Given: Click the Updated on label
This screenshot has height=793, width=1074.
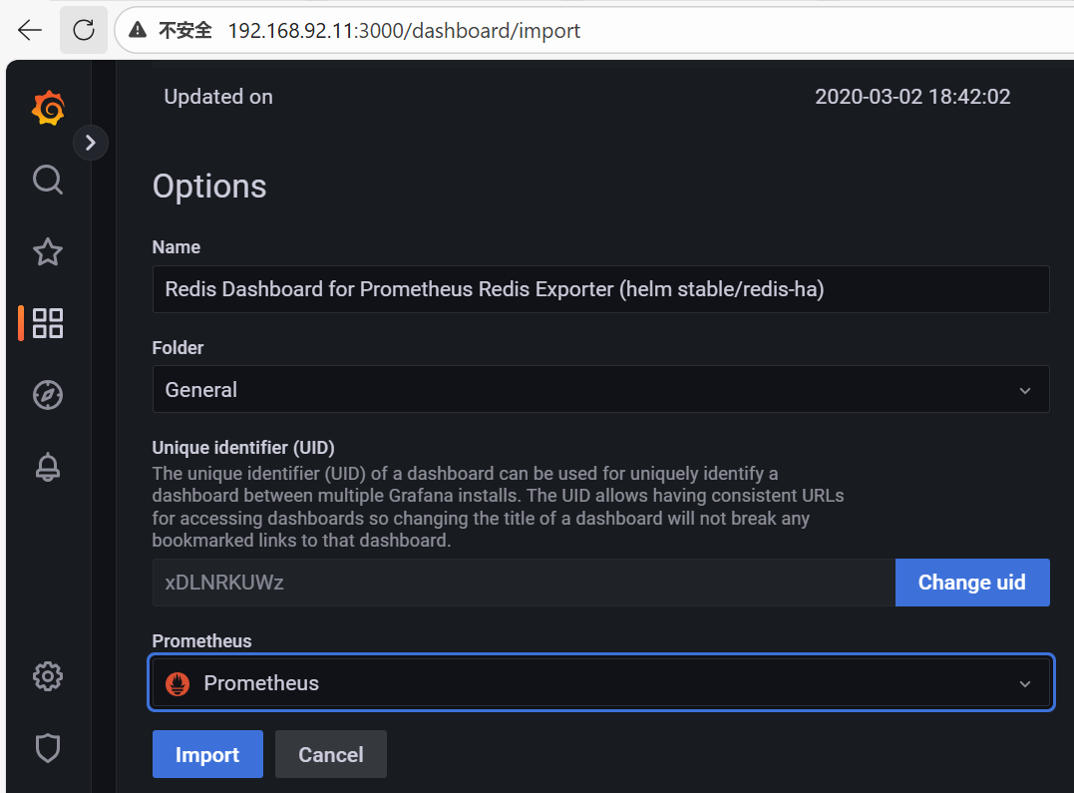Looking at the screenshot, I should 218,97.
